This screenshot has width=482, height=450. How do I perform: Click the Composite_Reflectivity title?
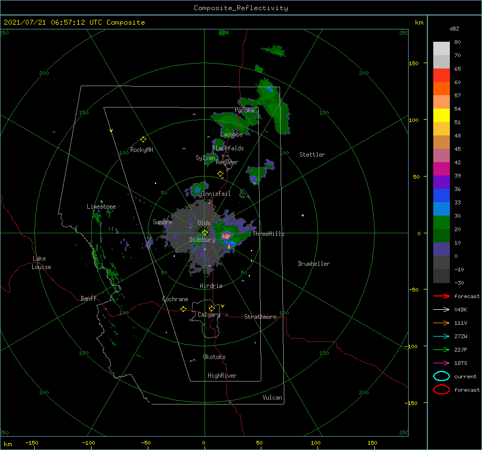241,8
